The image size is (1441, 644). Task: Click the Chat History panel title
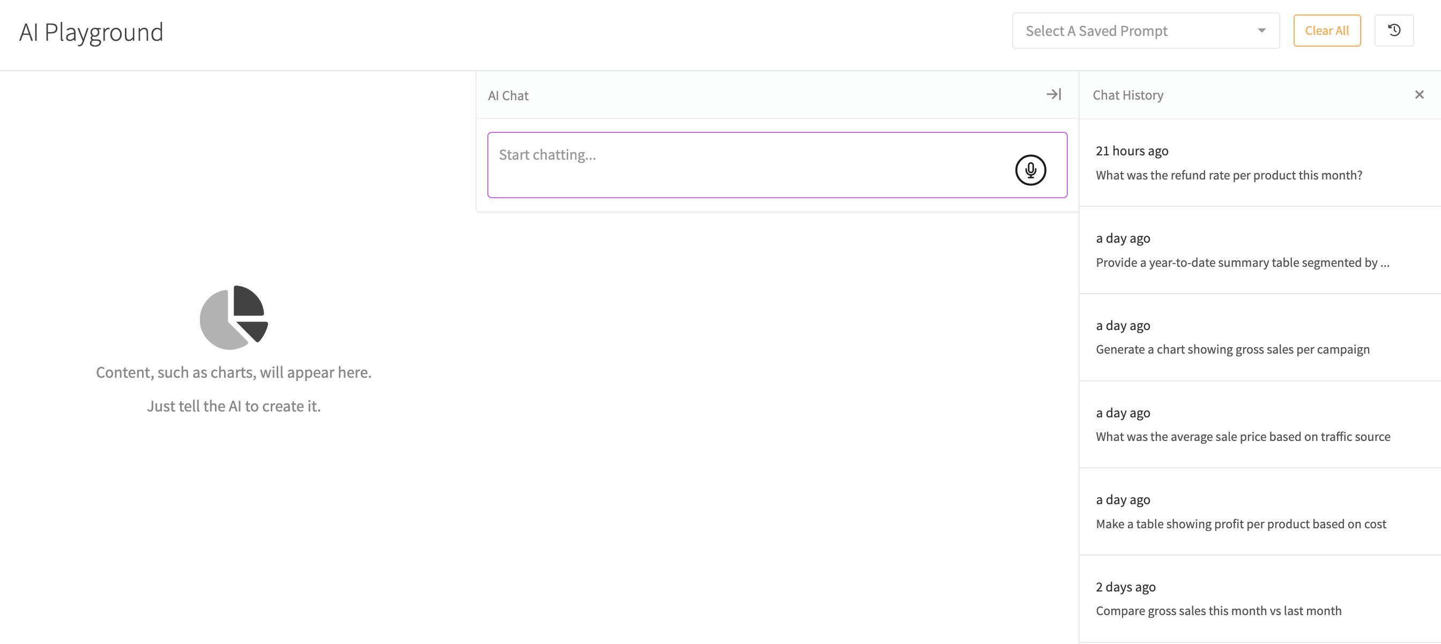pyautogui.click(x=1128, y=95)
